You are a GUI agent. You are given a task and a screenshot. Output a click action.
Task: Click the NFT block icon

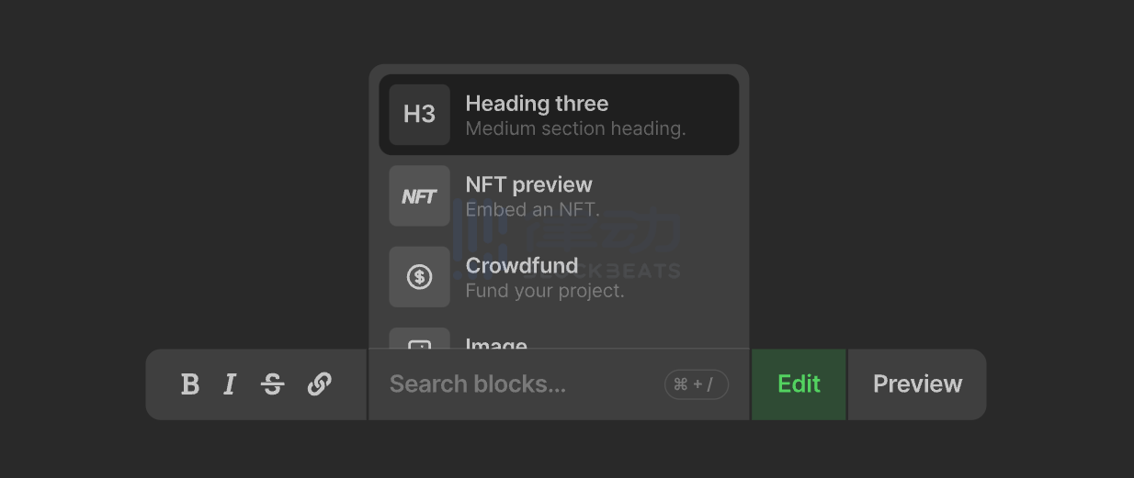pyautogui.click(x=419, y=195)
